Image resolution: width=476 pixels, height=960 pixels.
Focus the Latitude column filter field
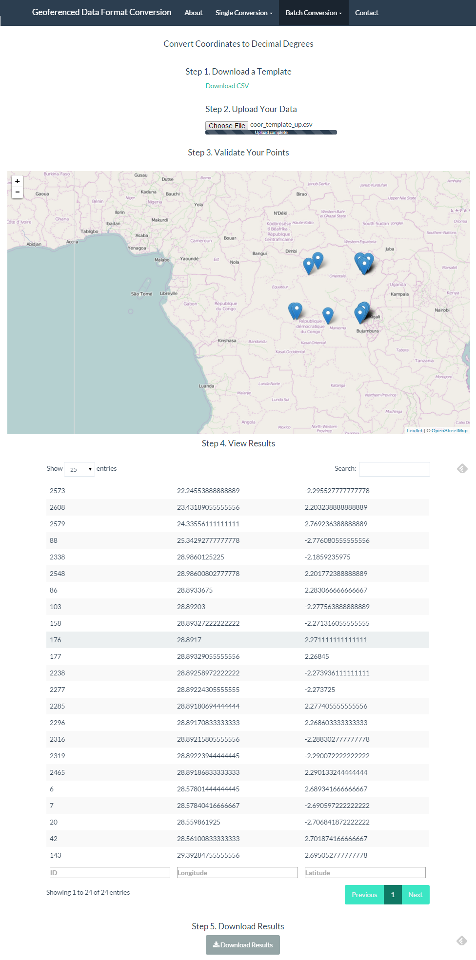[x=365, y=873]
